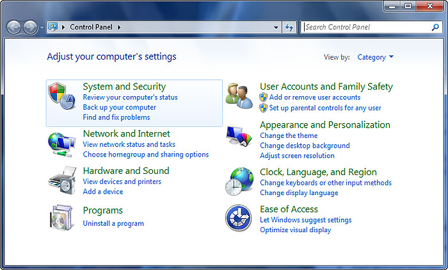Click the refresh button beside address bar
The width and height of the screenshot is (448, 270).
(289, 27)
